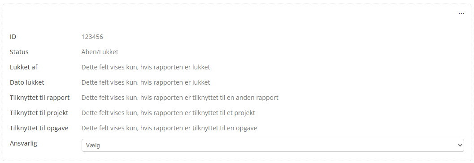
Task: Click the text about anden rapport
Action: (x=180, y=98)
